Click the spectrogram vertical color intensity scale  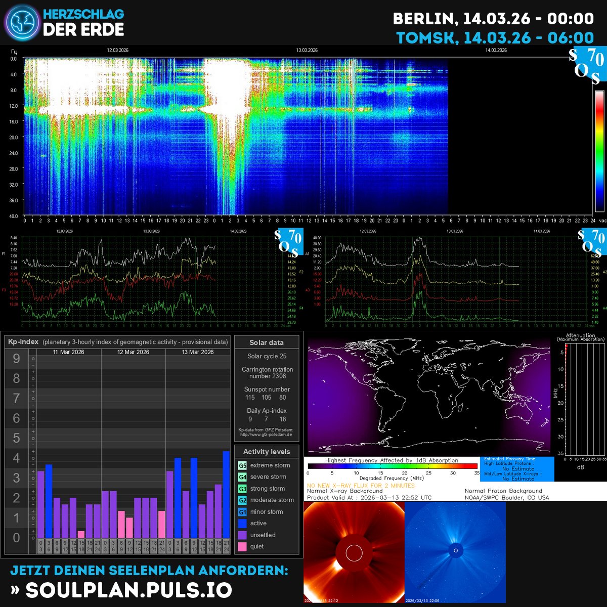(599, 151)
